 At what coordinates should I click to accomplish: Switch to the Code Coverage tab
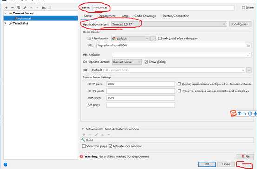pos(145,16)
